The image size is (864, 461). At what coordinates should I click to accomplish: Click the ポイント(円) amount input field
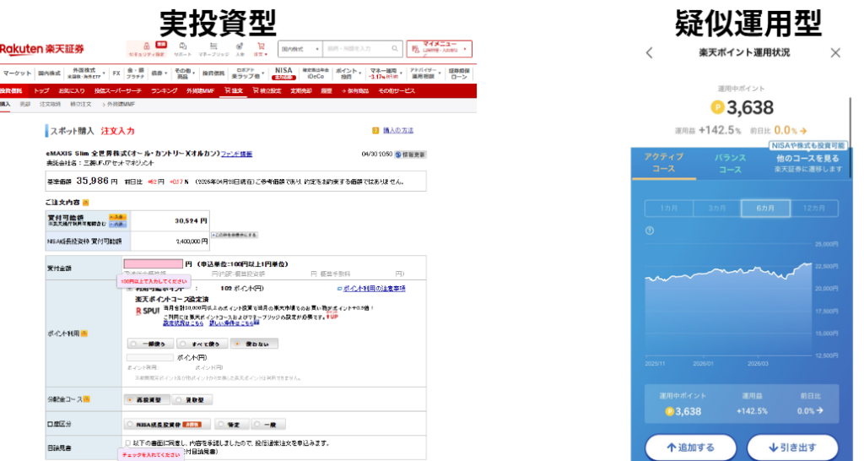150,357
